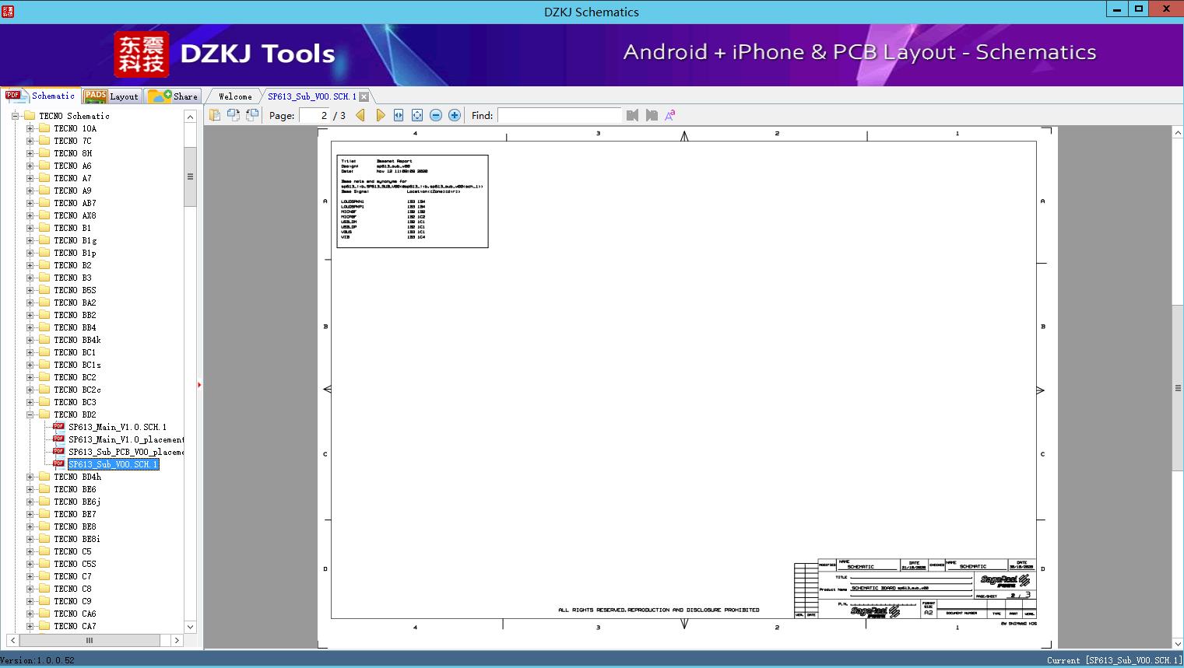Viewport: 1184px width, 668px height.
Task: Click red arrow to collapse side panel
Action: click(x=199, y=385)
